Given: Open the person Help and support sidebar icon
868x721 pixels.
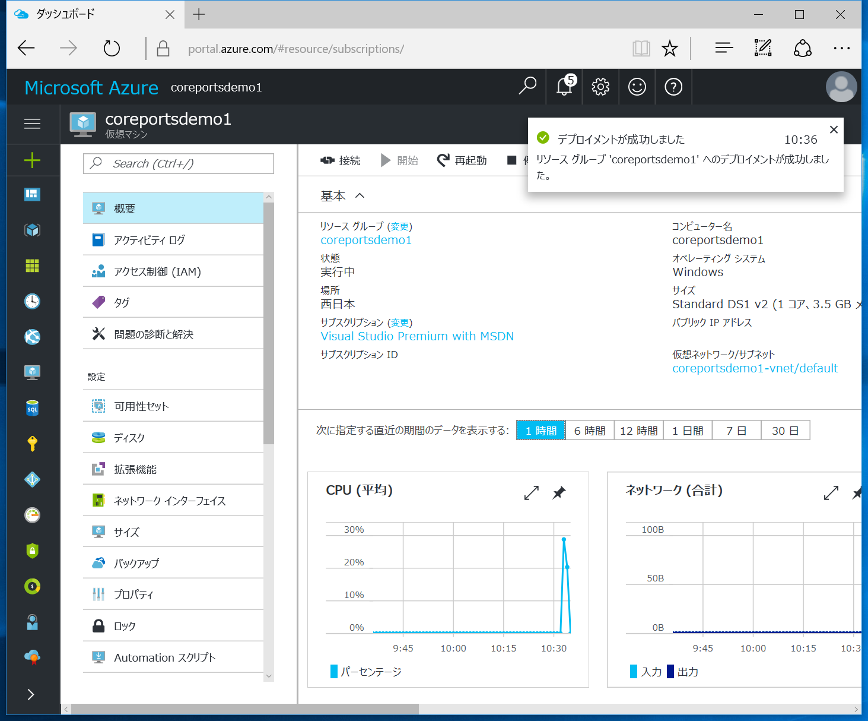Looking at the screenshot, I should pyautogui.click(x=32, y=622).
